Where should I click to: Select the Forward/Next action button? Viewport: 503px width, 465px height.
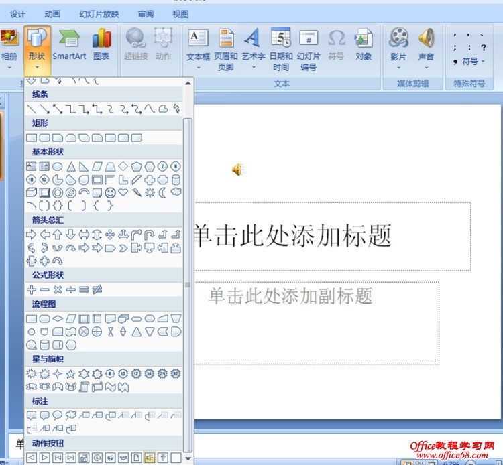coord(44,458)
